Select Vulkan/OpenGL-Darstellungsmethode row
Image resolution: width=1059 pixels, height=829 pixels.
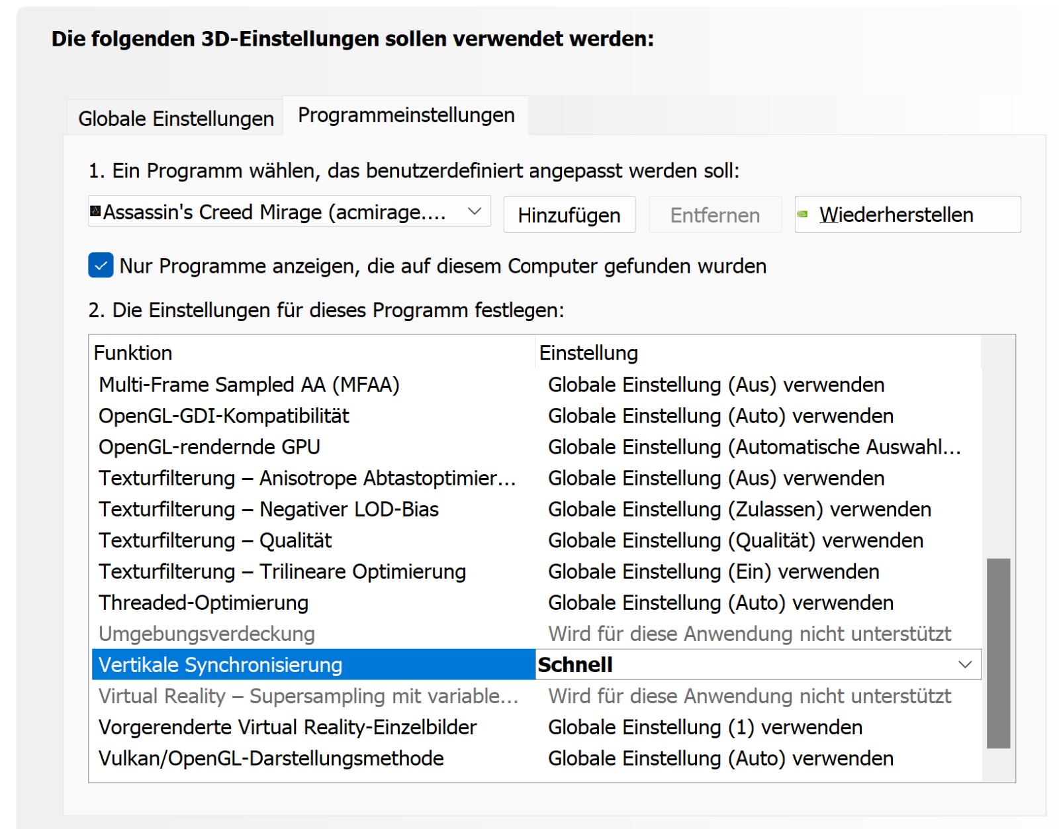(x=271, y=758)
